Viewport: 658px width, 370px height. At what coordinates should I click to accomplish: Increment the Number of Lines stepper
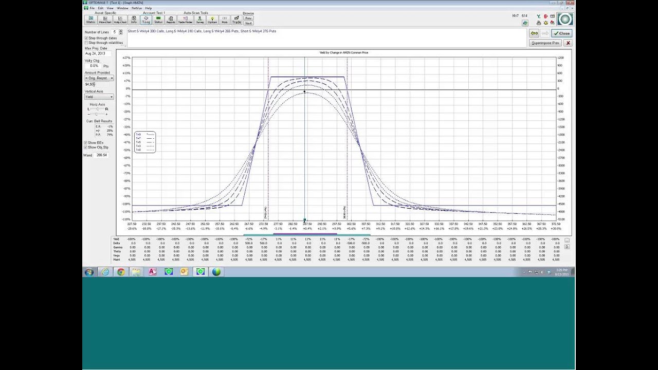click(121, 31)
